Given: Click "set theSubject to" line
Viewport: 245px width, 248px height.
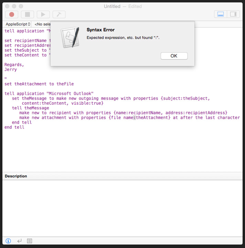Looking at the screenshot, I should tap(27, 50).
